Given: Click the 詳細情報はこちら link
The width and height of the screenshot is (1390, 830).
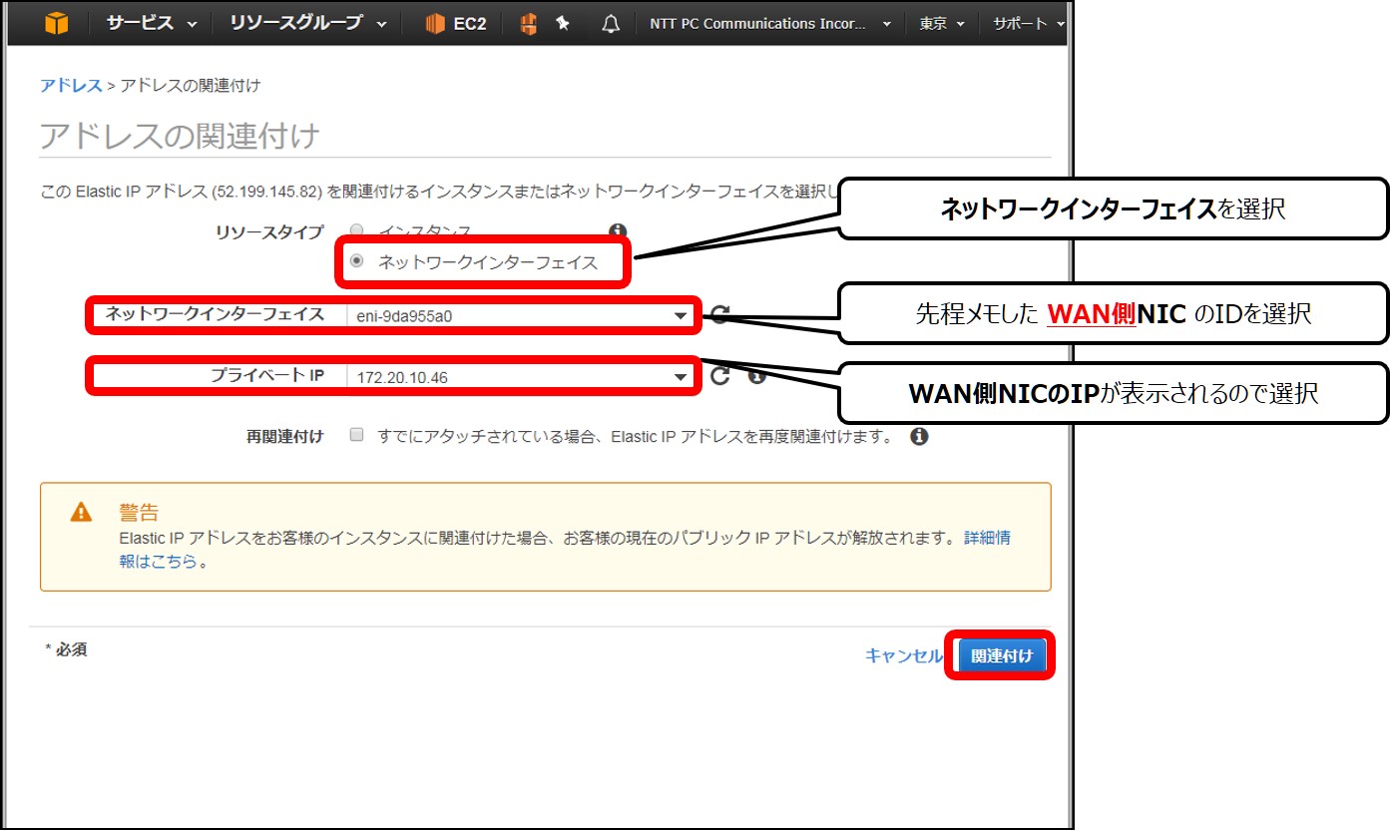Looking at the screenshot, I should 990,538.
